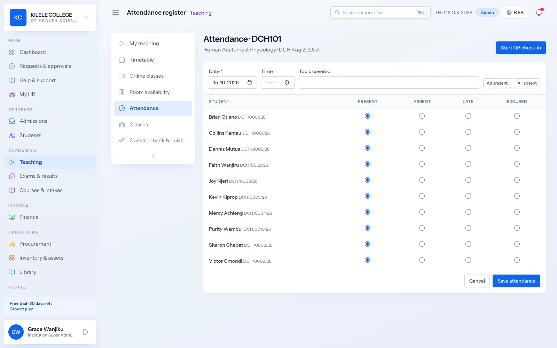Select Present for Joy Njeri
Image resolution: width=557 pixels, height=348 pixels.
(368, 180)
